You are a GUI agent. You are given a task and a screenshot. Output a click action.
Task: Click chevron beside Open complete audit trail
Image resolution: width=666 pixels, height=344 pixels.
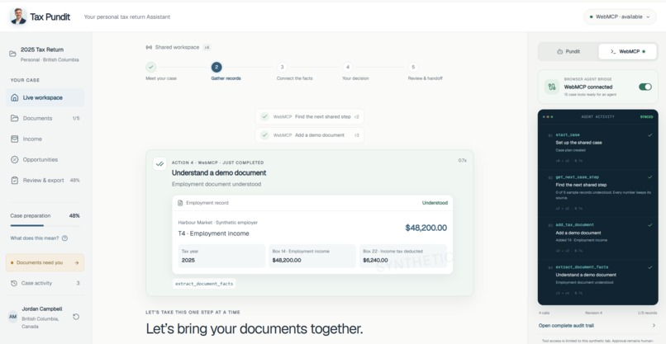point(654,326)
